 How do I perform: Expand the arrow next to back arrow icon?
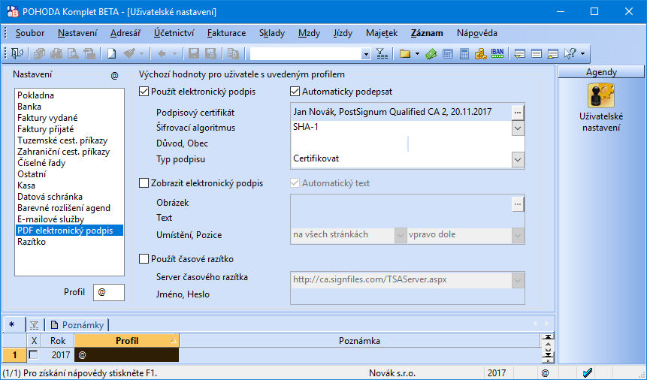click(174, 53)
